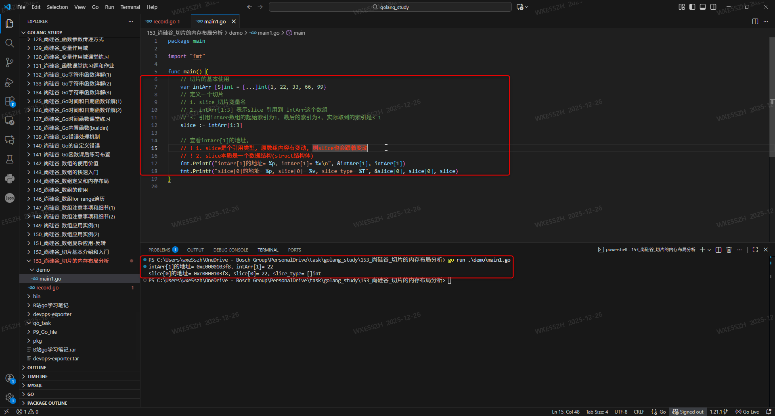Split the terminal pane
Image resolution: width=775 pixels, height=416 pixels.
pos(718,250)
